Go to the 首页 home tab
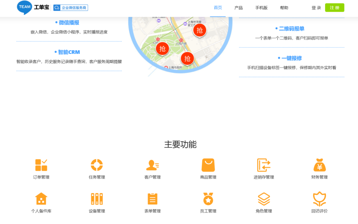Viewport: 358px width, 224px height. click(x=218, y=8)
